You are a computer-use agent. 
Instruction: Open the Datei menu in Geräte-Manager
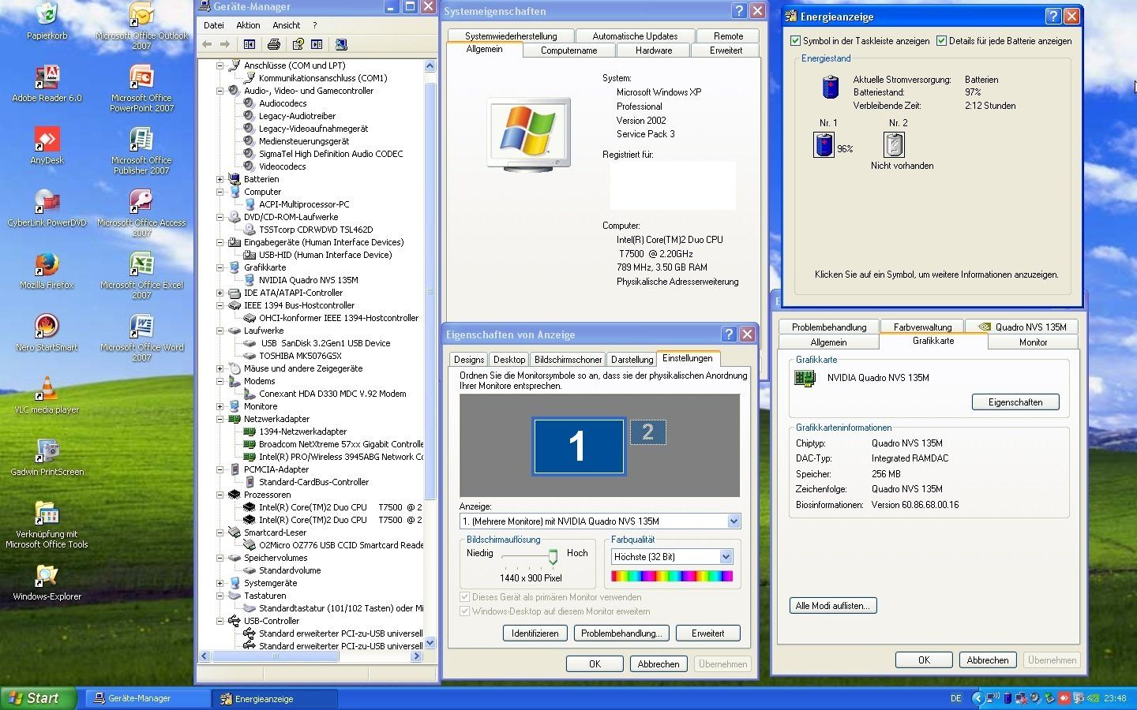click(x=214, y=25)
